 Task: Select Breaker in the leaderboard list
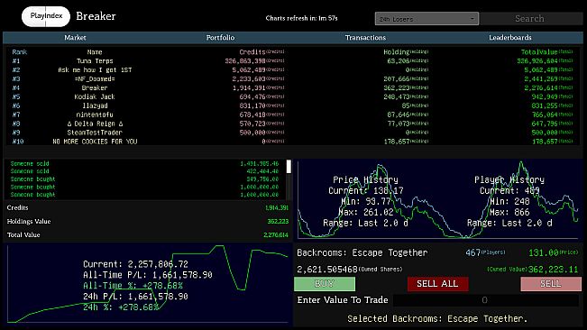[x=293, y=88]
